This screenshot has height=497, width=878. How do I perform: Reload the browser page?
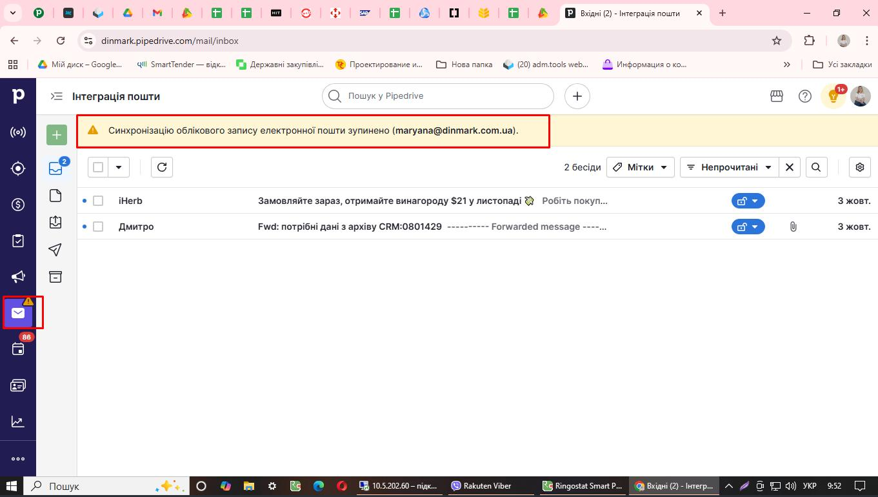[x=61, y=41]
